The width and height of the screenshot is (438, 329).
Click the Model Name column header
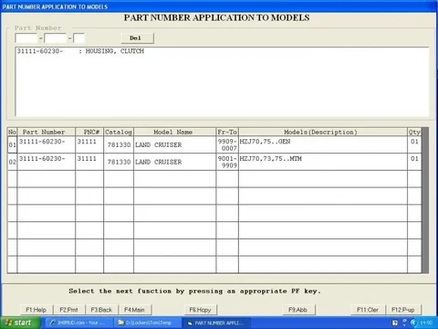pyautogui.click(x=174, y=132)
